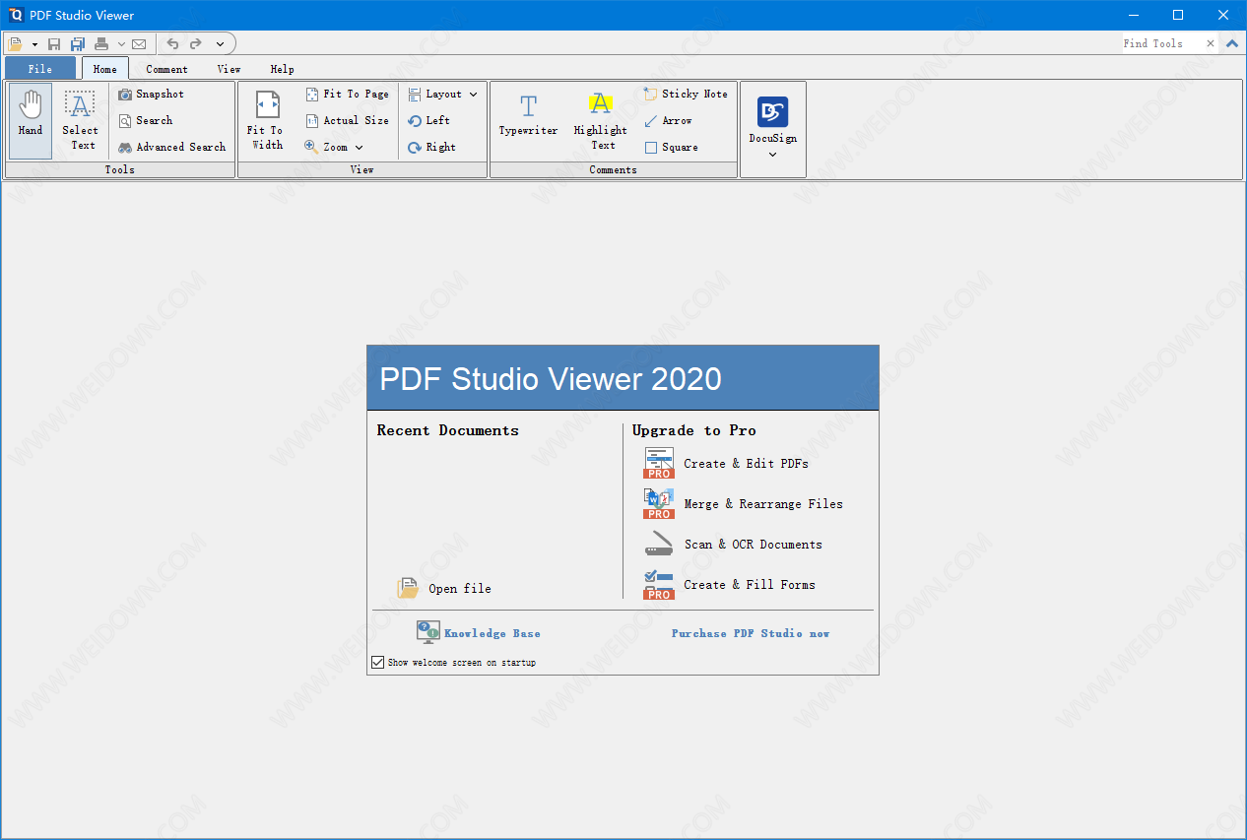1247x840 pixels.
Task: Click the Redo arrow icon
Action: click(195, 43)
